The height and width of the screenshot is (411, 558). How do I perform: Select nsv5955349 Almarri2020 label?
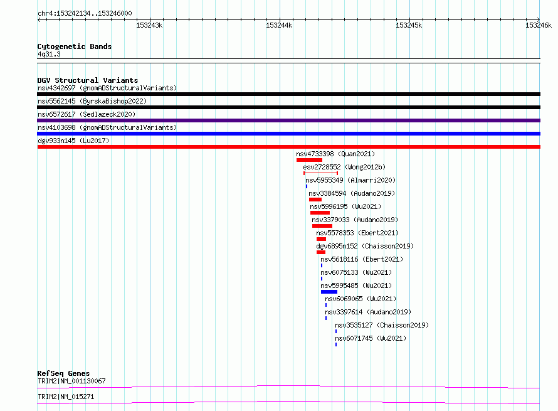tap(350, 180)
